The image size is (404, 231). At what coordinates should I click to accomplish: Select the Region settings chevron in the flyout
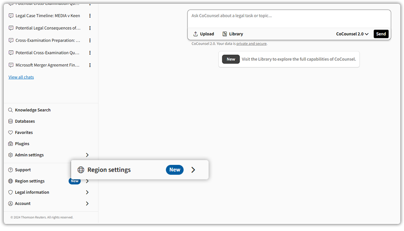[x=193, y=170]
